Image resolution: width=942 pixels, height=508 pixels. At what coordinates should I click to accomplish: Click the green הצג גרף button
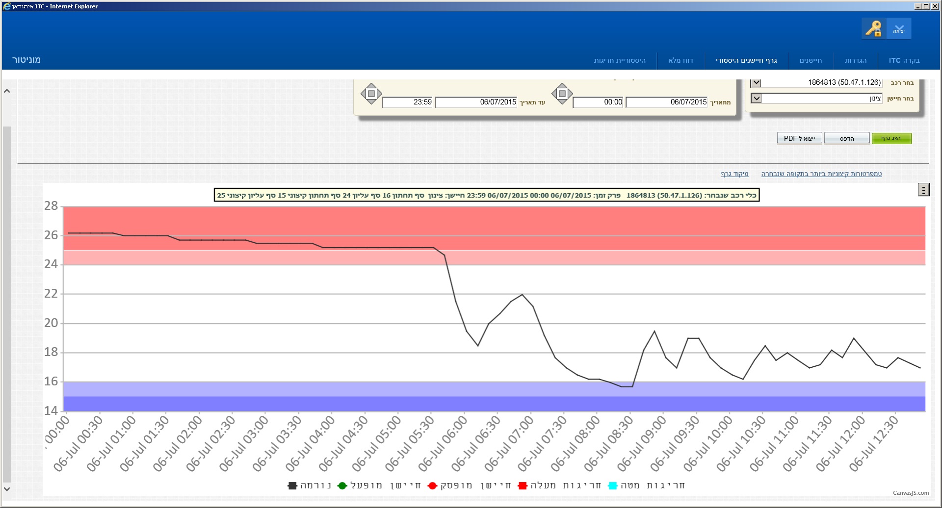click(x=891, y=138)
